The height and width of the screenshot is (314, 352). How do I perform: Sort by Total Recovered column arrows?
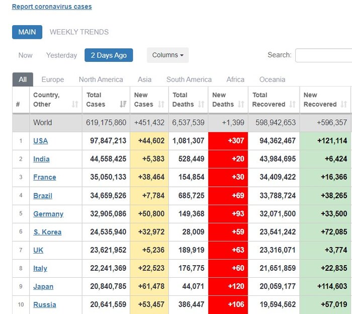293,105
